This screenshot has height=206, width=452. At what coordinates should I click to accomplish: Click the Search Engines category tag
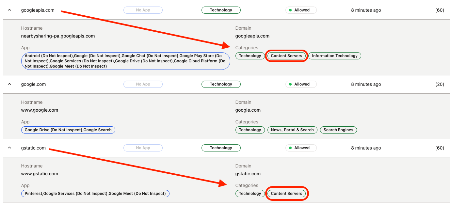point(338,130)
